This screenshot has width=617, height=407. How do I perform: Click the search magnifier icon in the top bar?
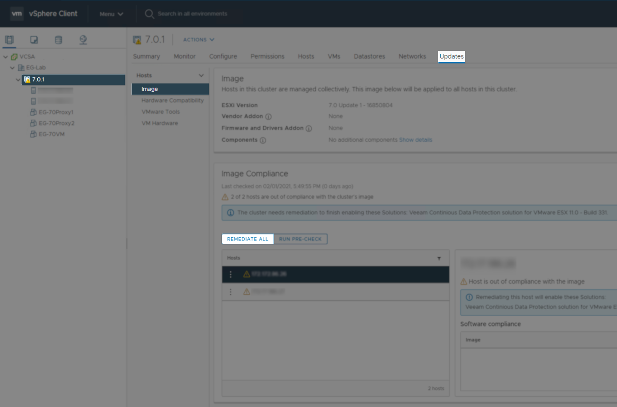[x=149, y=14]
